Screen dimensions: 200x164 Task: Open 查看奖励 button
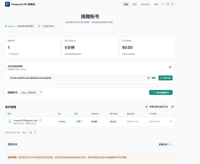pyautogui.click(x=164, y=144)
